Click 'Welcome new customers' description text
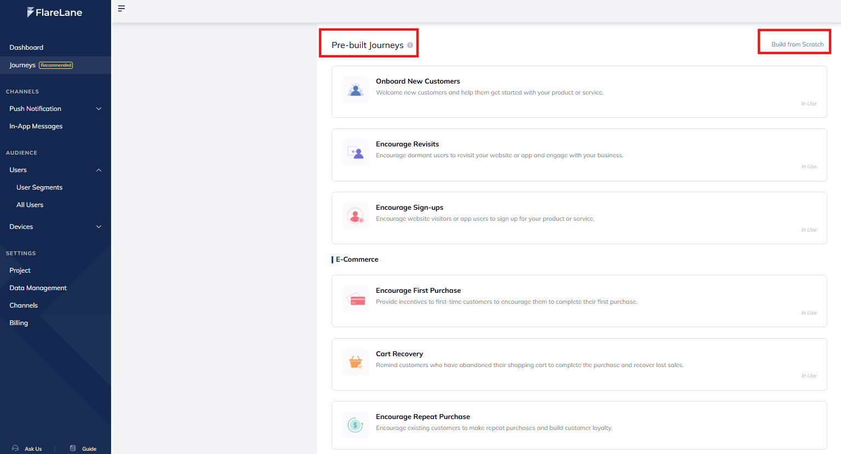841x454 pixels. [490, 93]
